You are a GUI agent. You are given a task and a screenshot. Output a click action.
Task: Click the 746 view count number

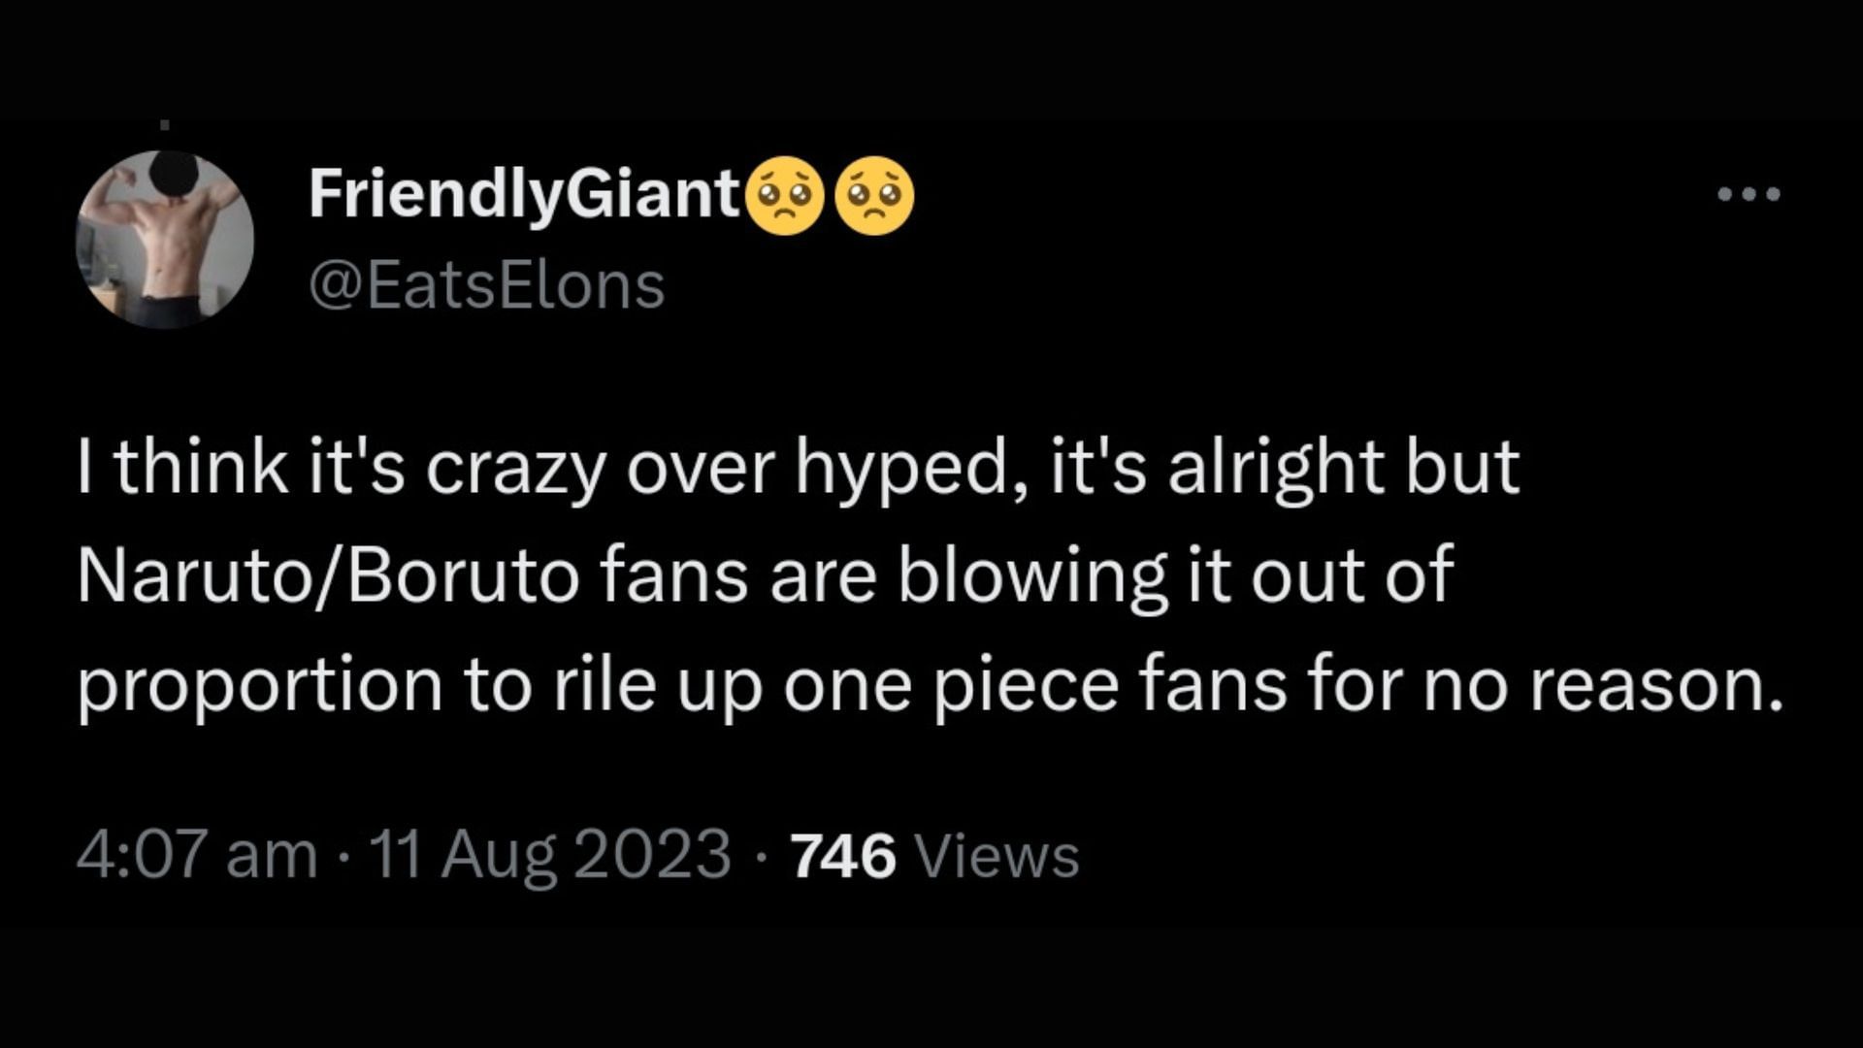pyautogui.click(x=842, y=856)
